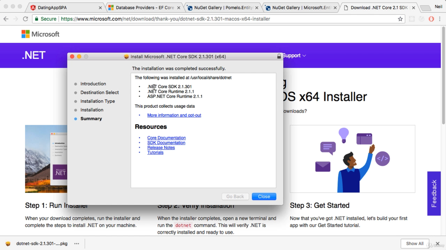
Task: Click the '.NET Core Runtime 2.1.1' list item
Action: (170, 91)
